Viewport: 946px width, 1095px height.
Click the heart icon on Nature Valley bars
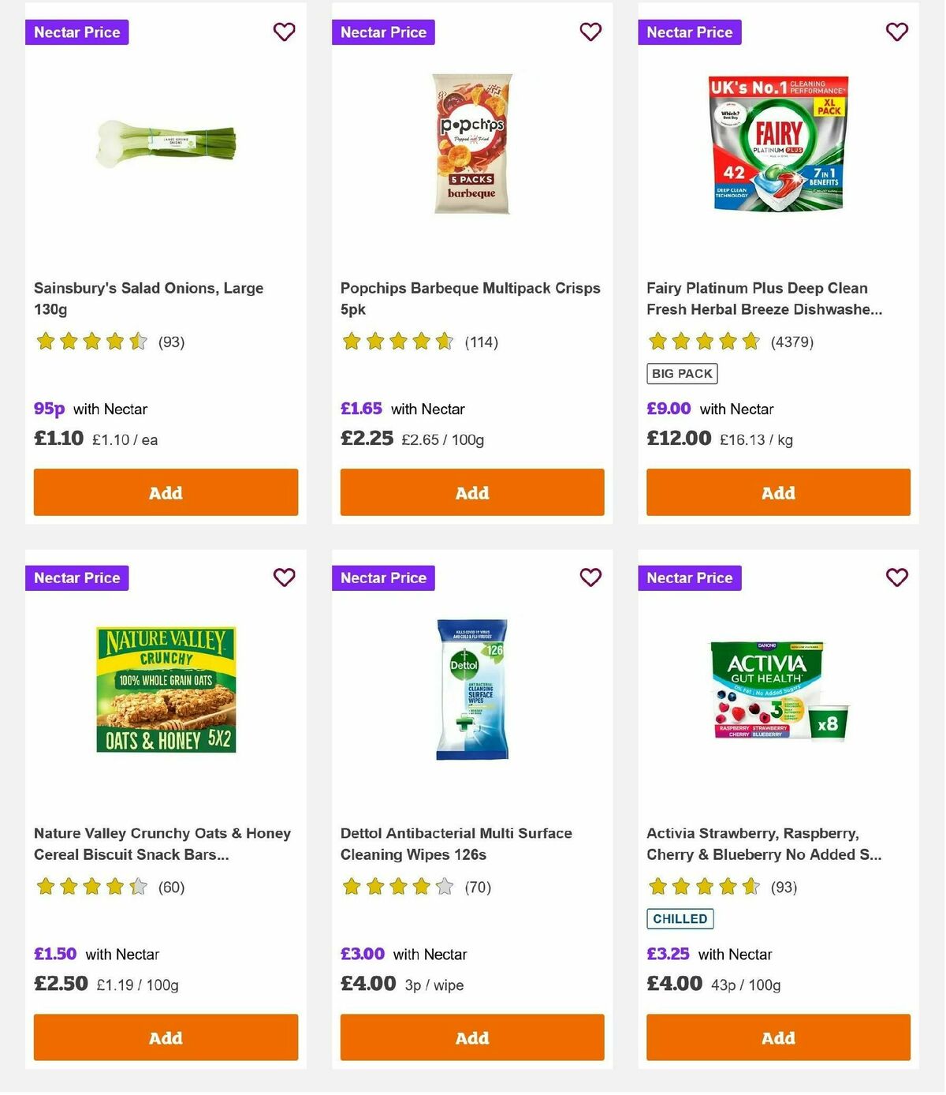point(284,577)
